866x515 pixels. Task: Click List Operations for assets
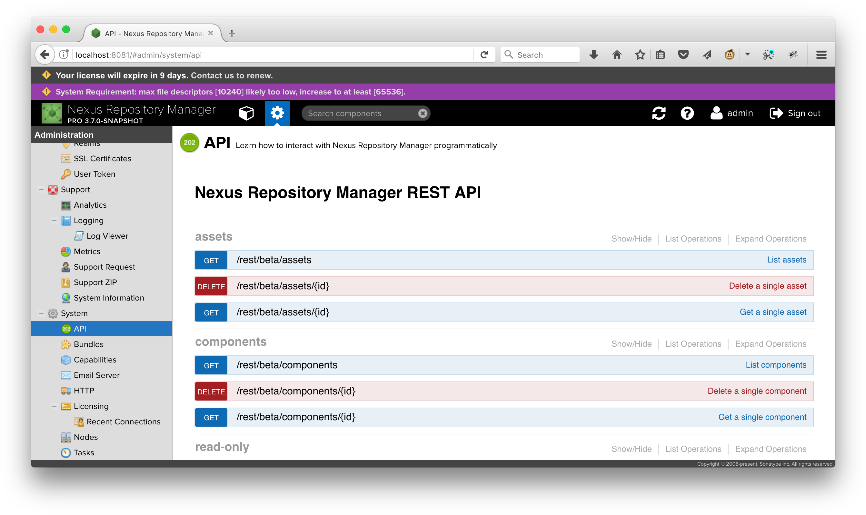[693, 239]
